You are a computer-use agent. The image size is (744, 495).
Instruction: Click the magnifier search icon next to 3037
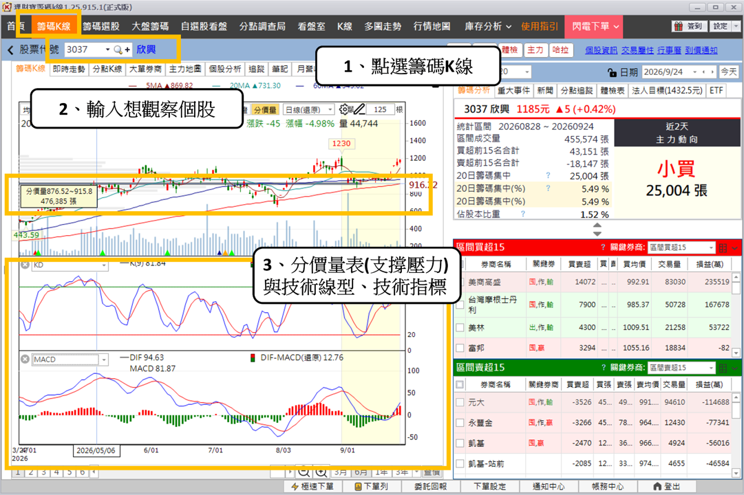(118, 49)
